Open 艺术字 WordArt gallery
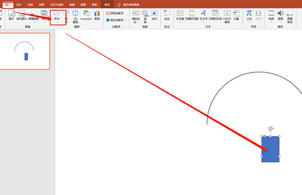This screenshot has width=302, height=195. click(204, 17)
